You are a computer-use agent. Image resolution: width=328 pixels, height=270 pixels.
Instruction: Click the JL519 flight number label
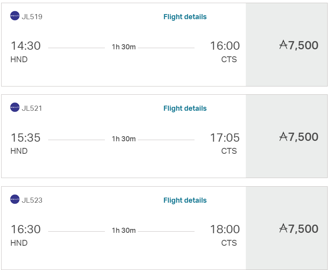click(32, 17)
